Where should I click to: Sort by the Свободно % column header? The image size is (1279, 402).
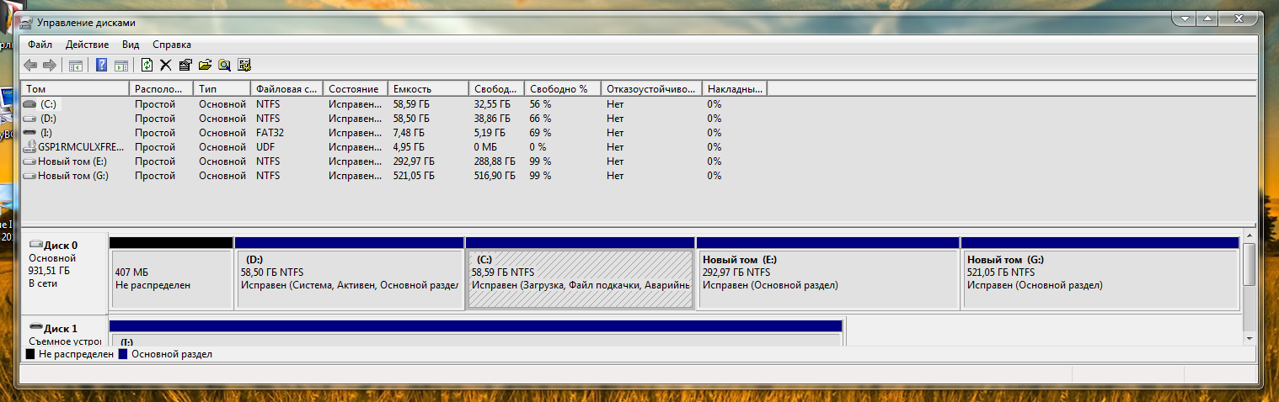click(x=563, y=88)
